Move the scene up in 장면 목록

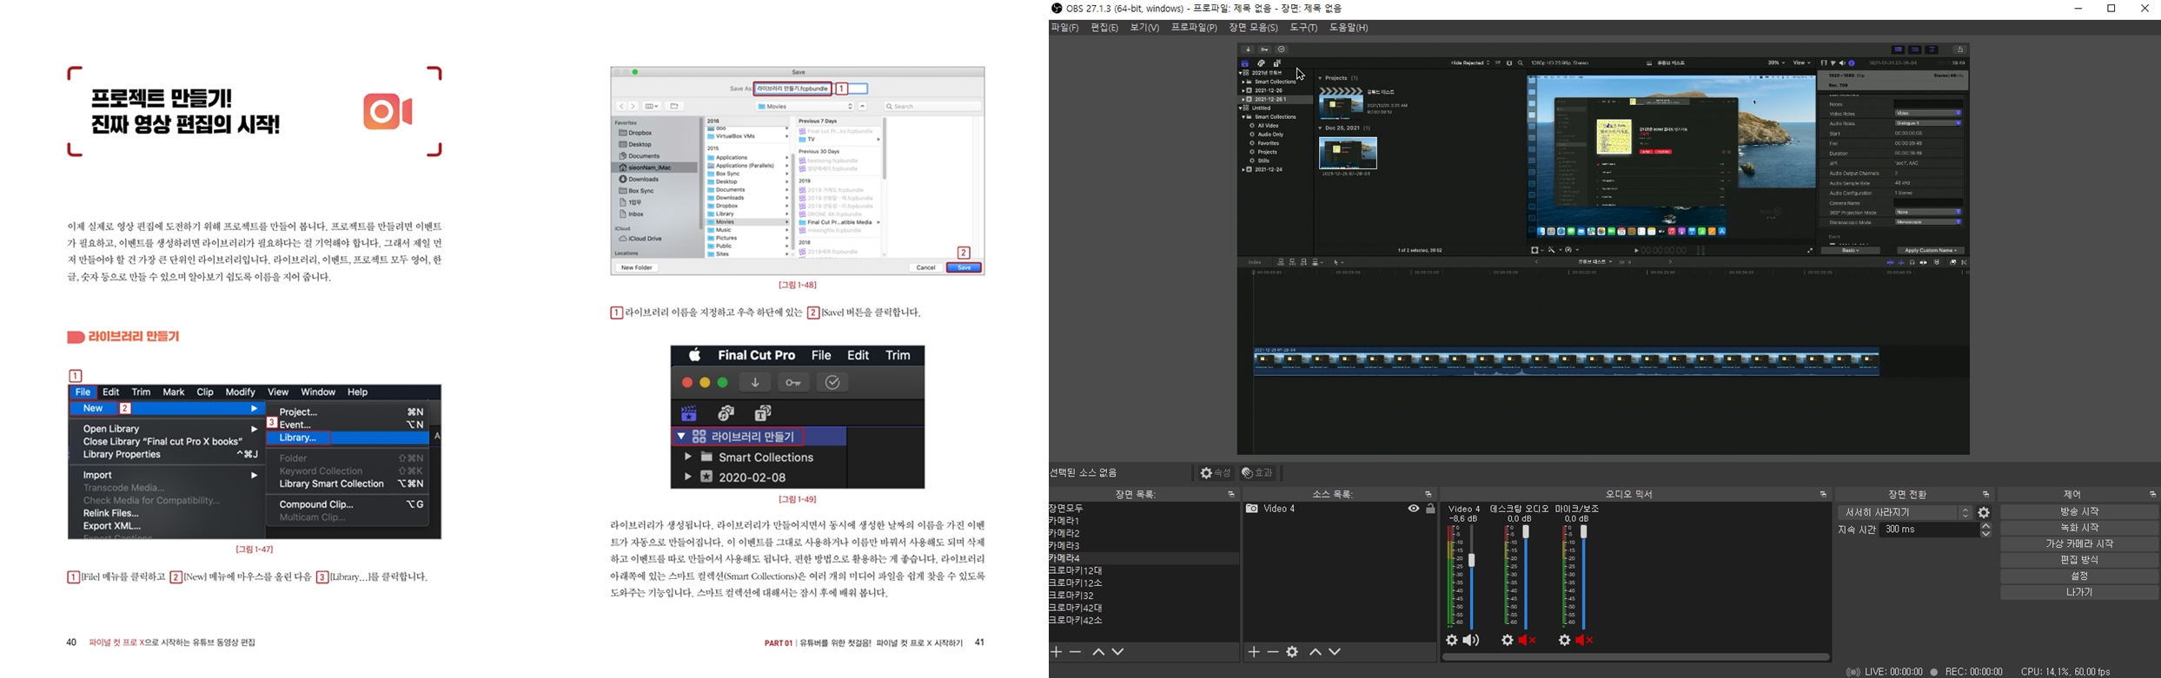coord(1098,652)
